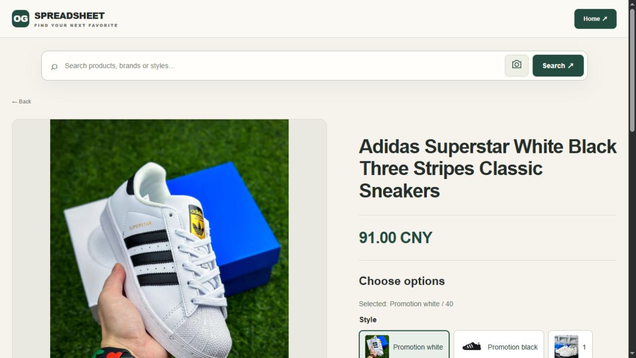This screenshot has width=636, height=358.
Task: Open image search with camera icon
Action: coord(516,65)
